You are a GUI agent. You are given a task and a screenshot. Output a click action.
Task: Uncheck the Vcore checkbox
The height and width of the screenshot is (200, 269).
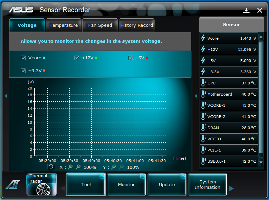(23, 58)
